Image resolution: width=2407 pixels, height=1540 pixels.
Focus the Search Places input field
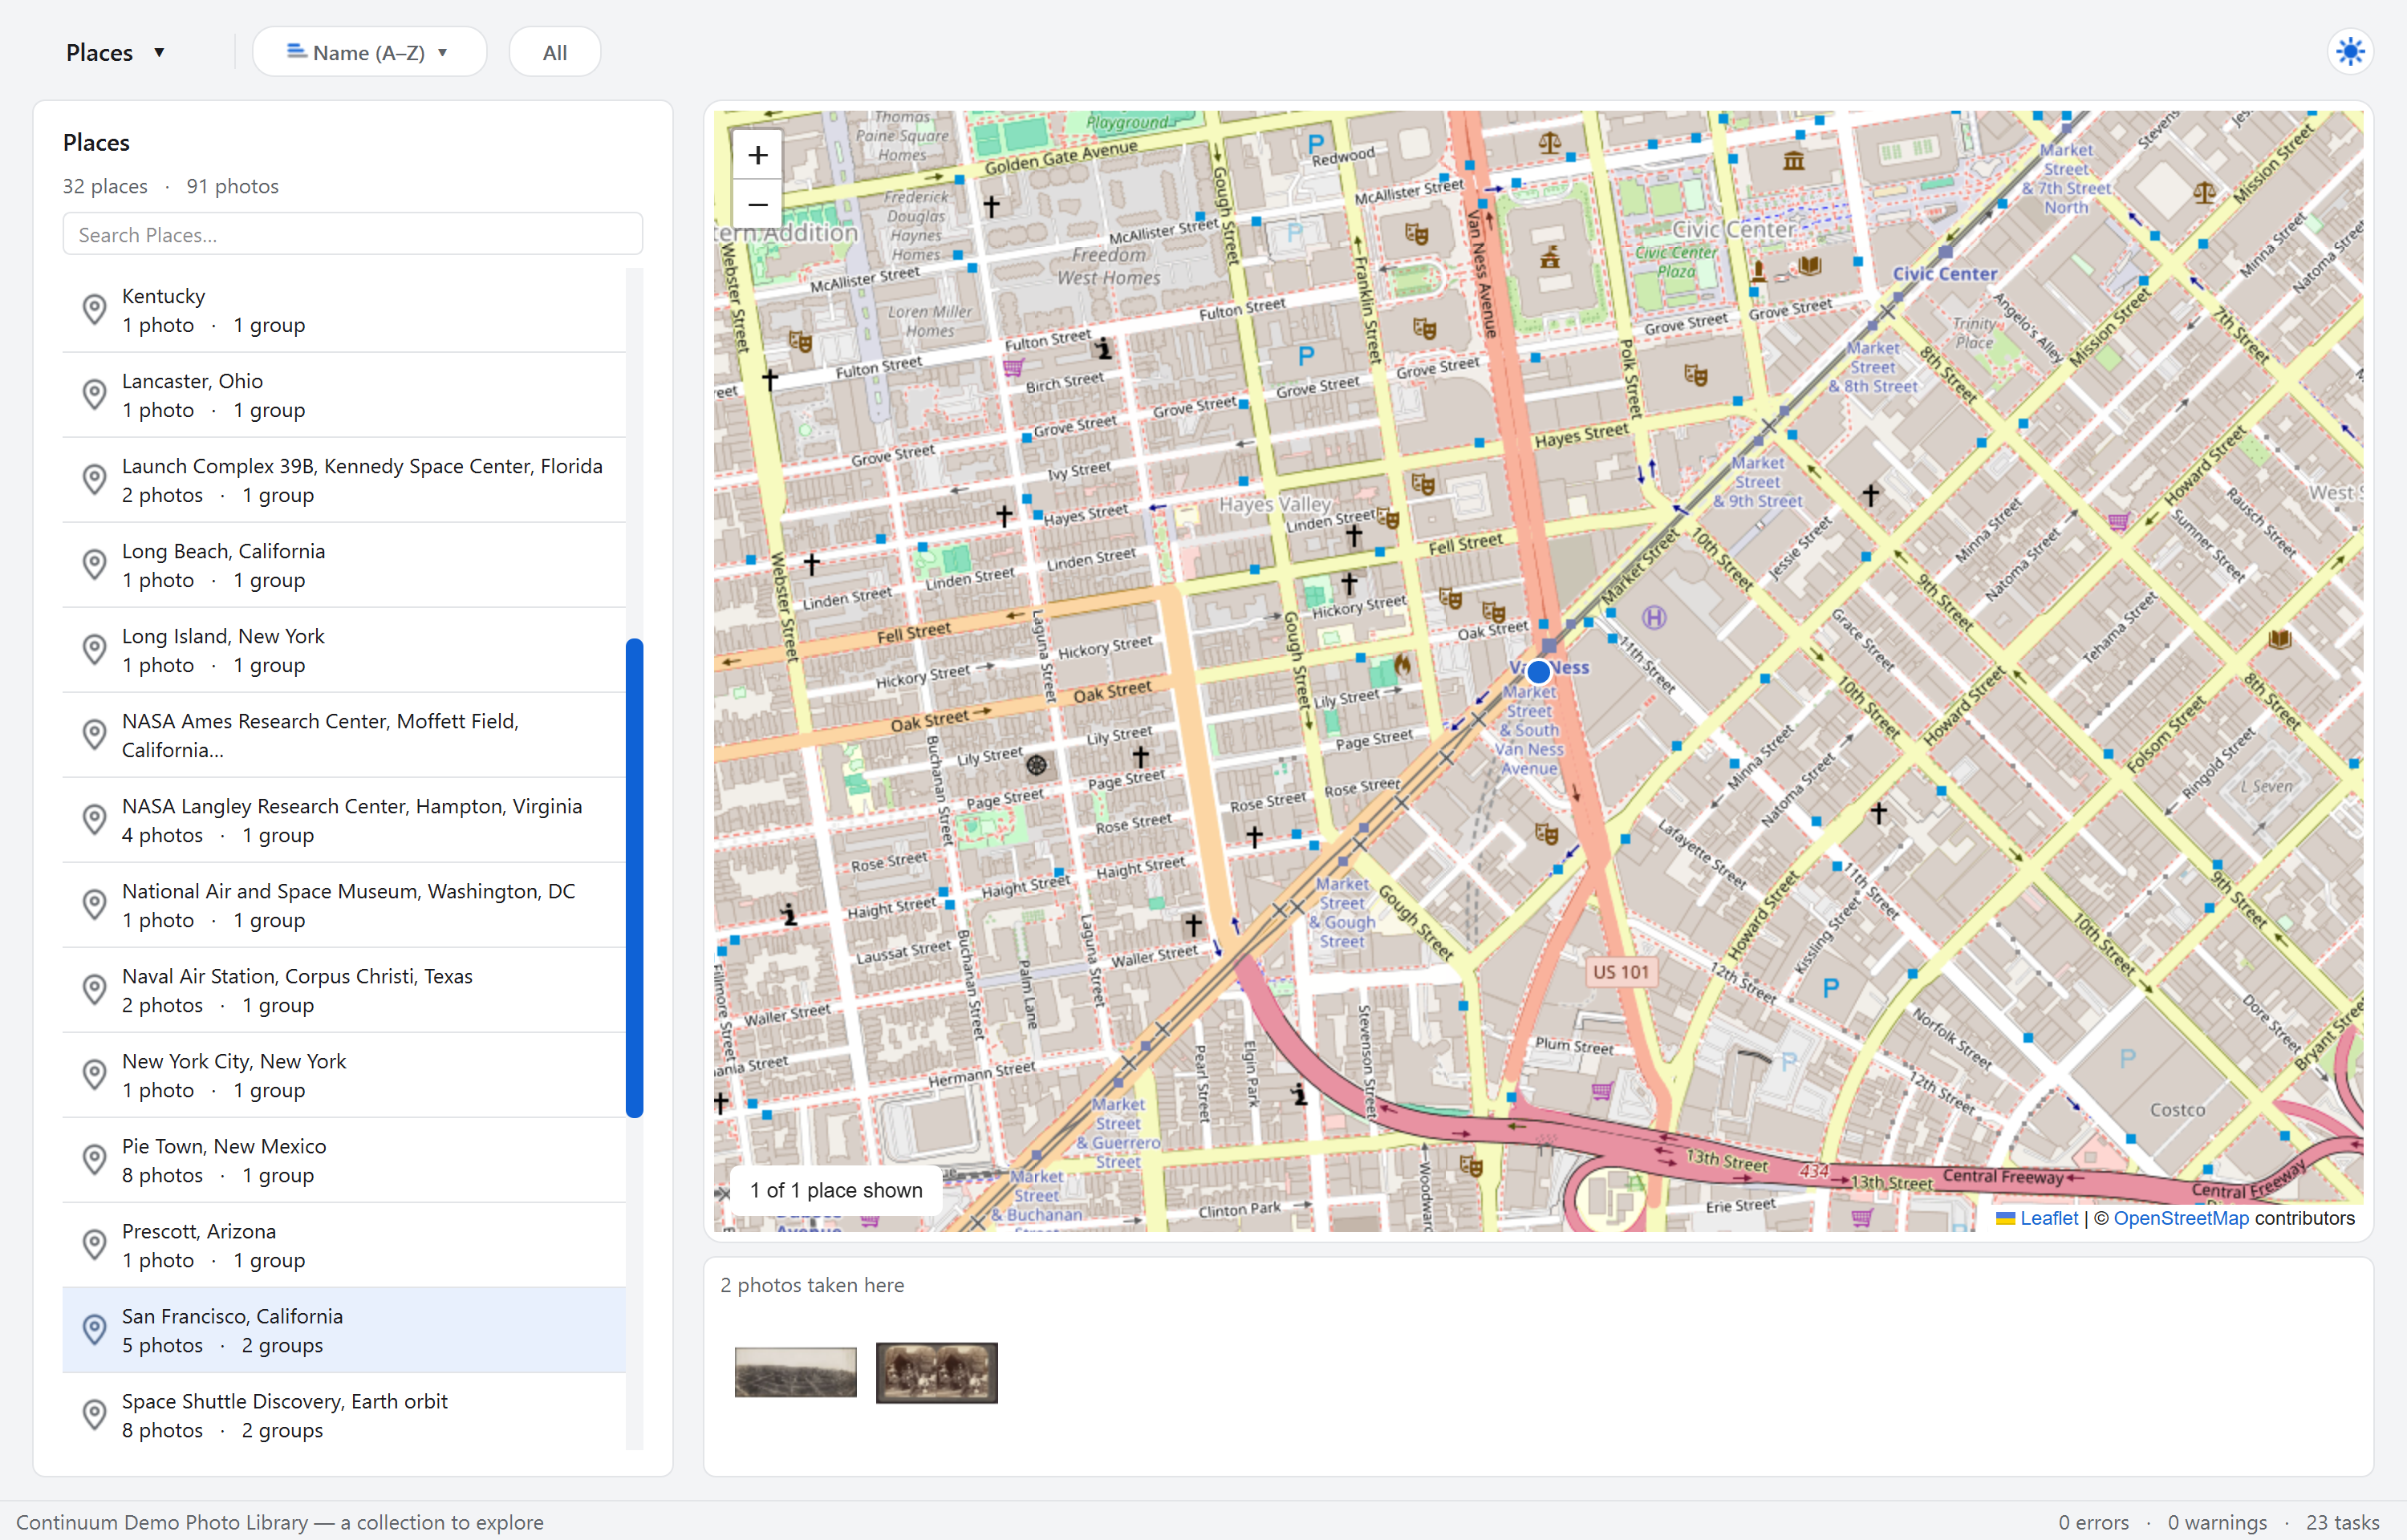352,234
